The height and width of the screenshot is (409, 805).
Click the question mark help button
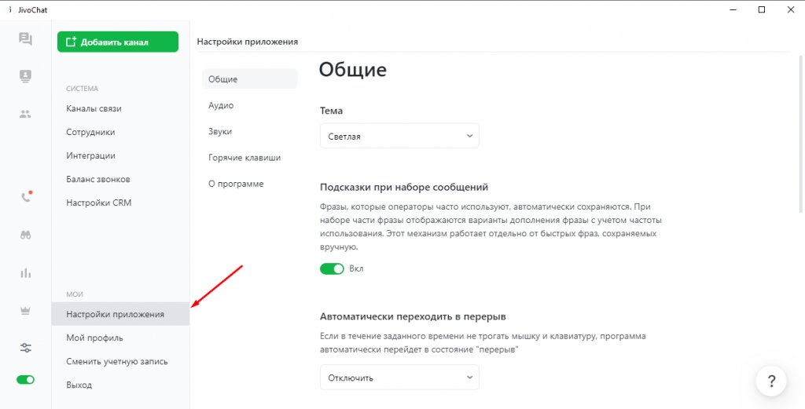(771, 382)
